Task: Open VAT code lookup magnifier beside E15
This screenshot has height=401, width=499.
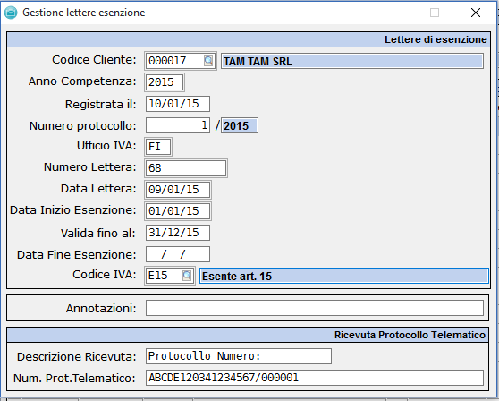Action: 187,275
